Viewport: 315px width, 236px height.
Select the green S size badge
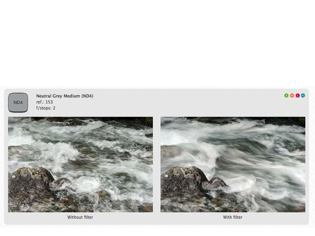286,96
